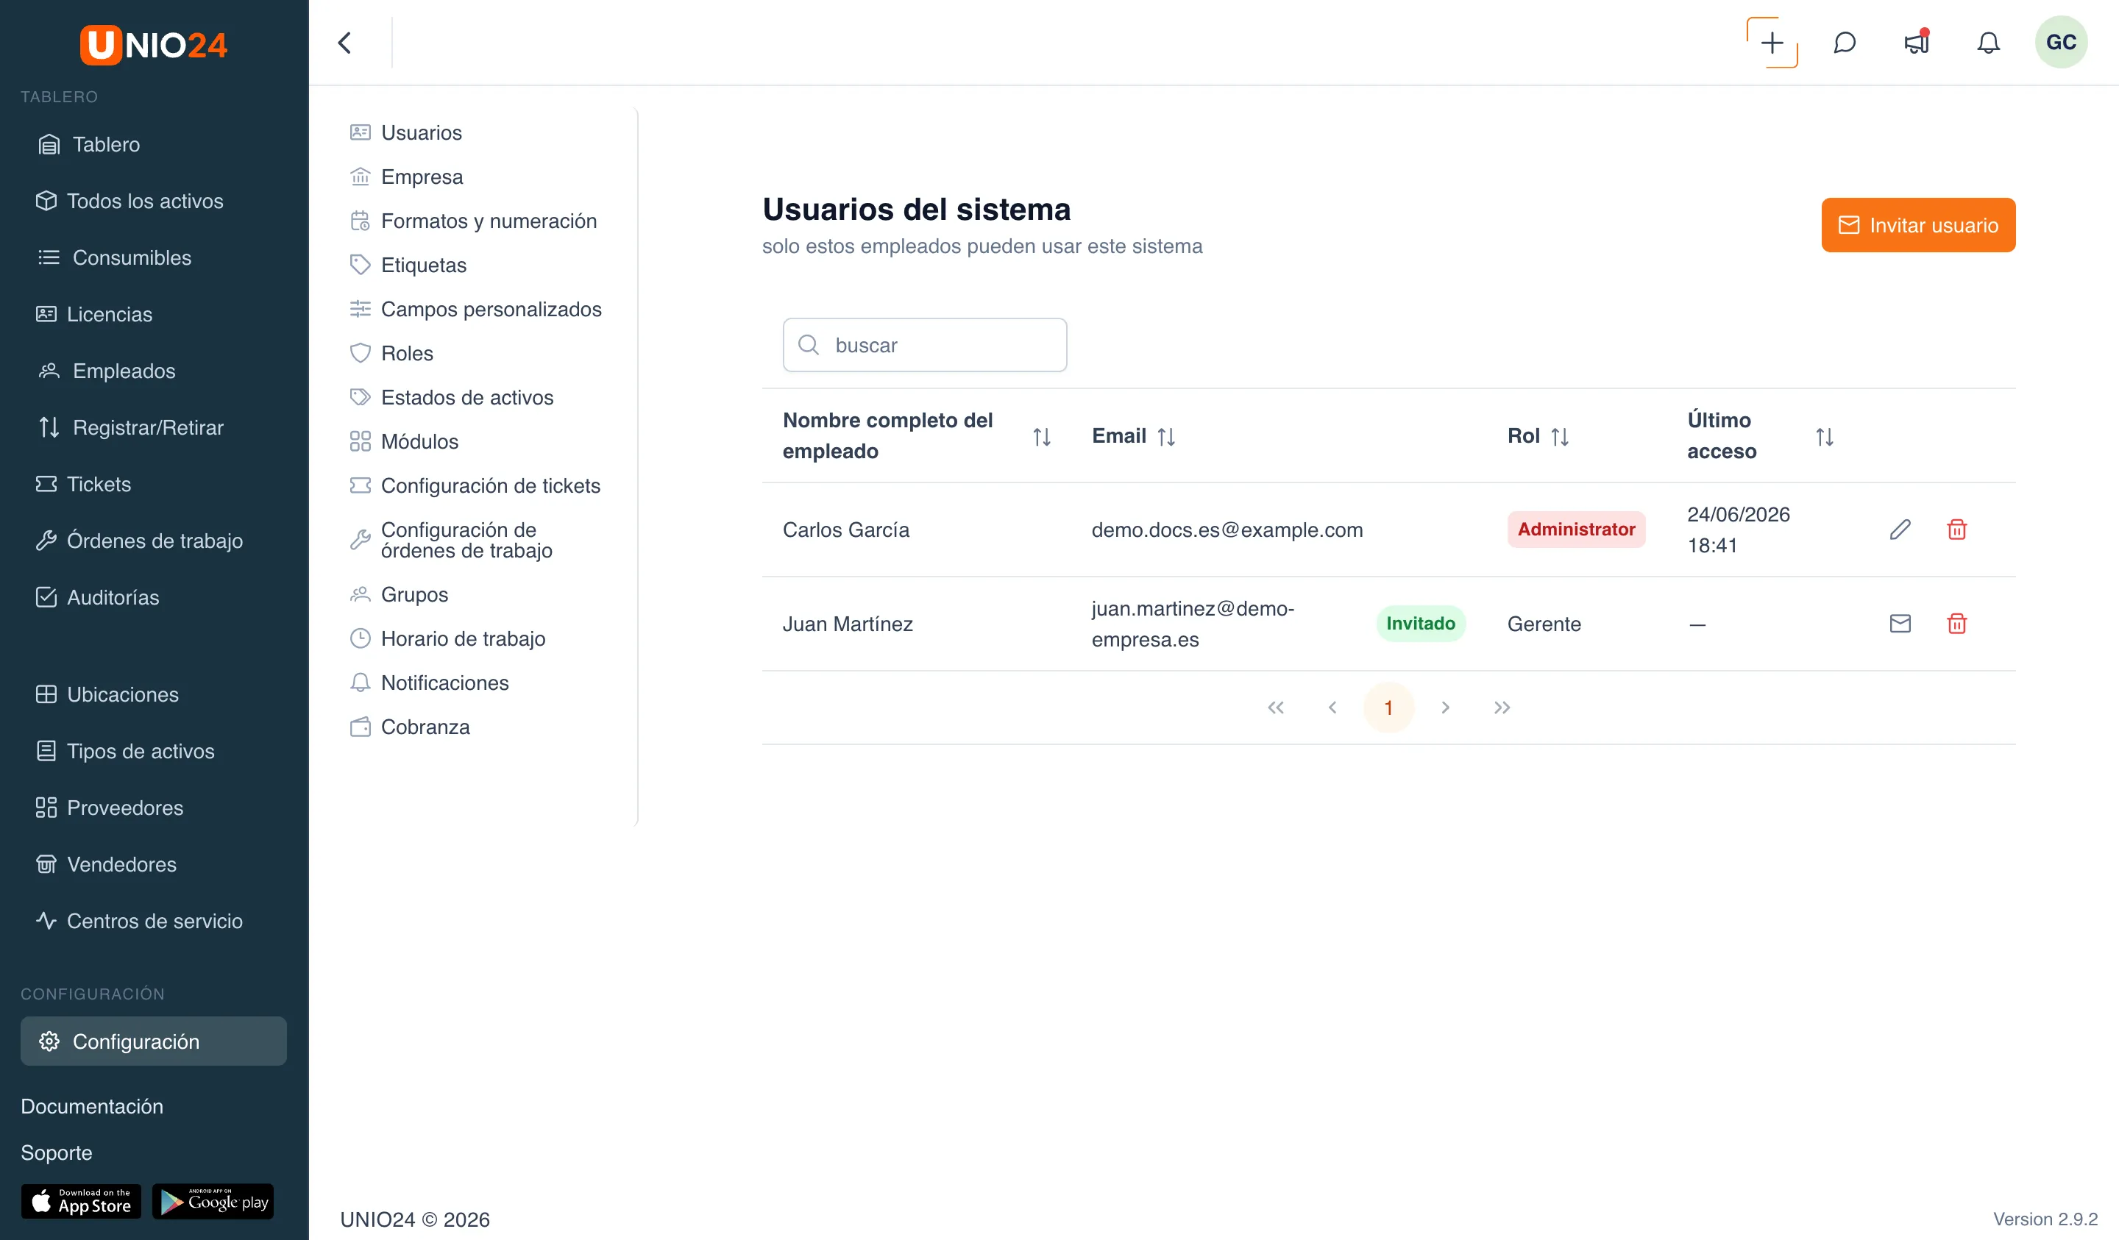This screenshot has width=2119, height=1240.
Task: Open Tickets in the sidebar
Action: click(x=154, y=484)
